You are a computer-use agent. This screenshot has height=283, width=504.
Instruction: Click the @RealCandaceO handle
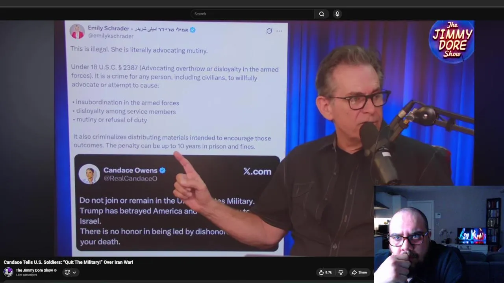130,178
